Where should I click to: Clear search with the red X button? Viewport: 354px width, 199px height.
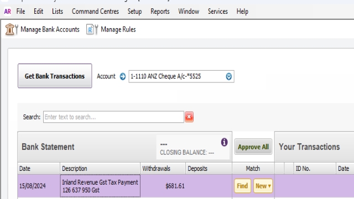189,117
